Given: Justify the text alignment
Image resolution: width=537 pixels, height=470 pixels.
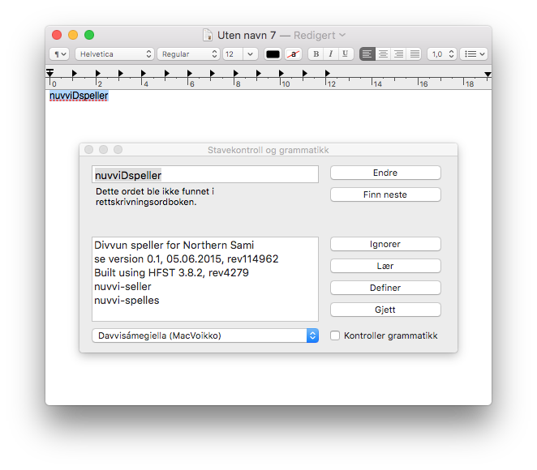Looking at the screenshot, I should click(x=415, y=54).
